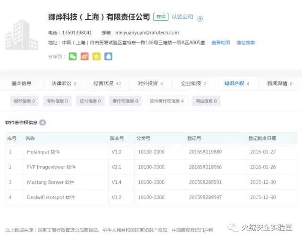This screenshot has height=241, width=302.
Task: Click the company name heading
Action: (99, 17)
